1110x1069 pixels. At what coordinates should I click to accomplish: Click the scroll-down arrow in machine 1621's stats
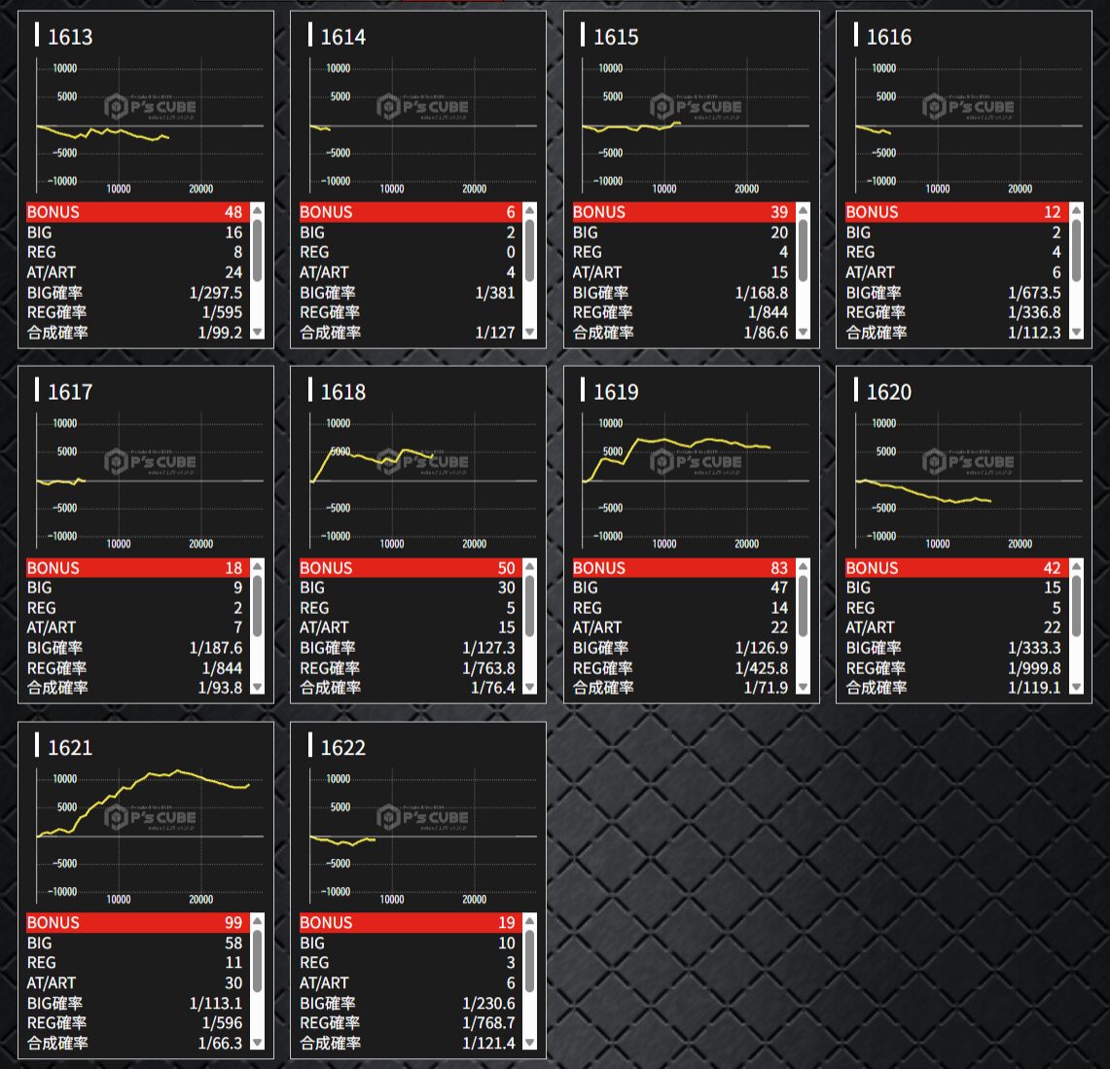pyautogui.click(x=257, y=1043)
